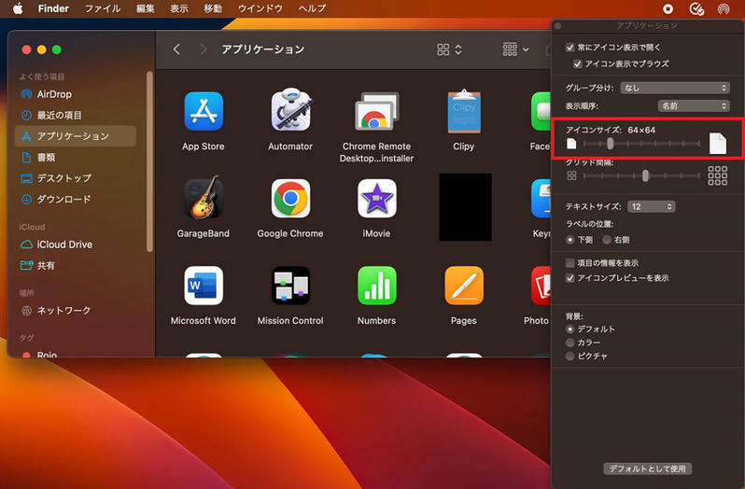
Task: Select ピクチャ background radio
Action: tap(570, 356)
